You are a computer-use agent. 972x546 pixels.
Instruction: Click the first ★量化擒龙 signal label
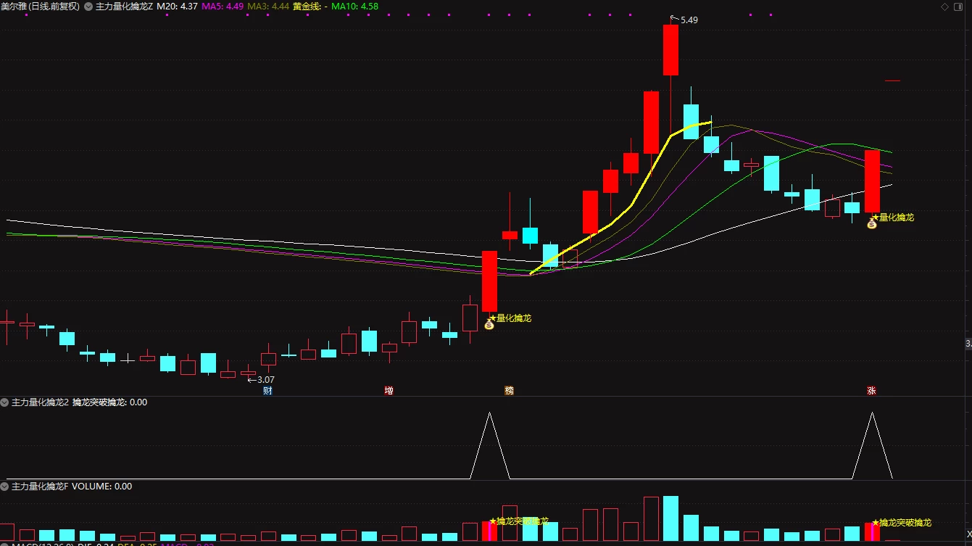point(510,318)
